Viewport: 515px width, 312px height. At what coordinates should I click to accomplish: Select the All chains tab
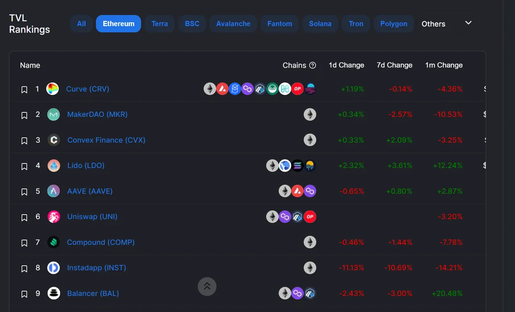click(81, 24)
